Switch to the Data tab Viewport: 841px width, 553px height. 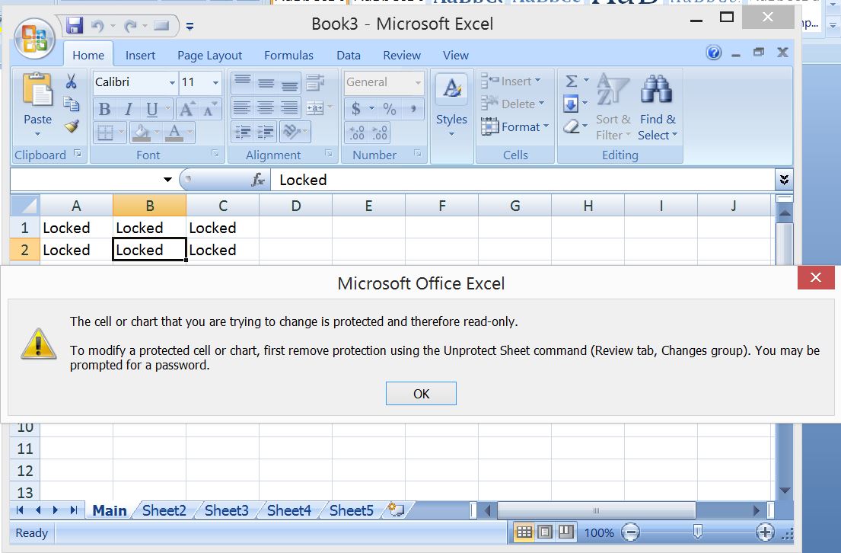coord(348,56)
